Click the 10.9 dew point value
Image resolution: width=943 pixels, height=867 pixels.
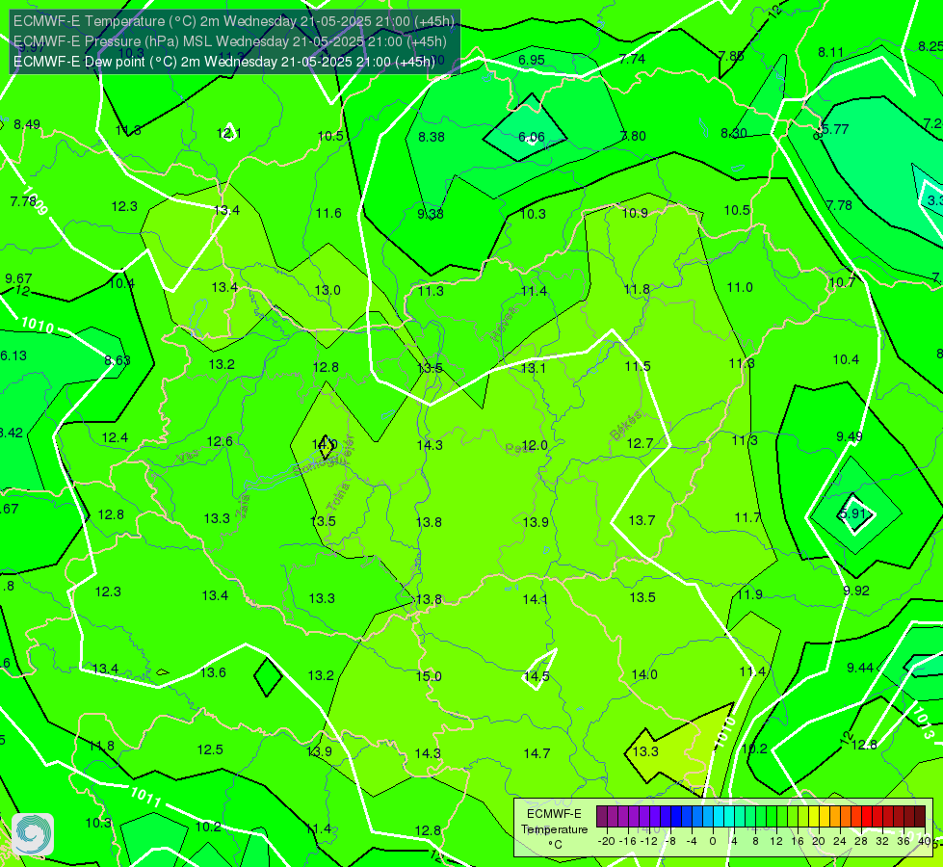(635, 213)
